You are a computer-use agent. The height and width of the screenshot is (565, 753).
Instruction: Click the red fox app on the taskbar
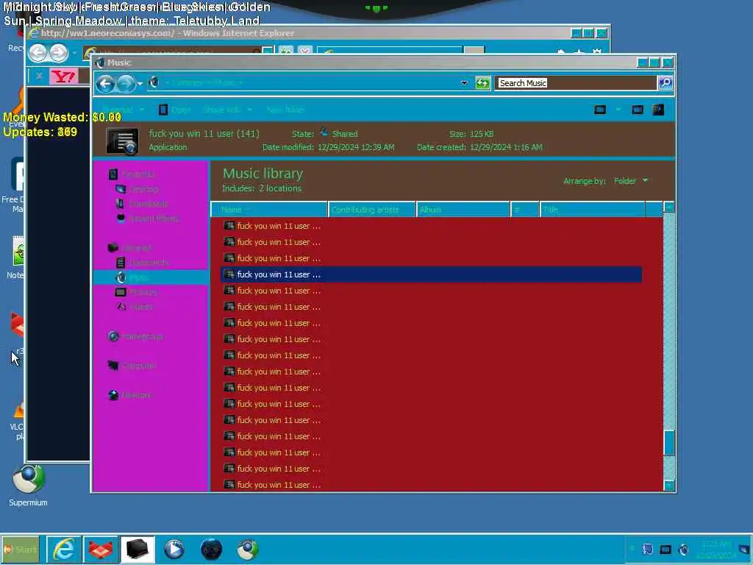(x=100, y=549)
